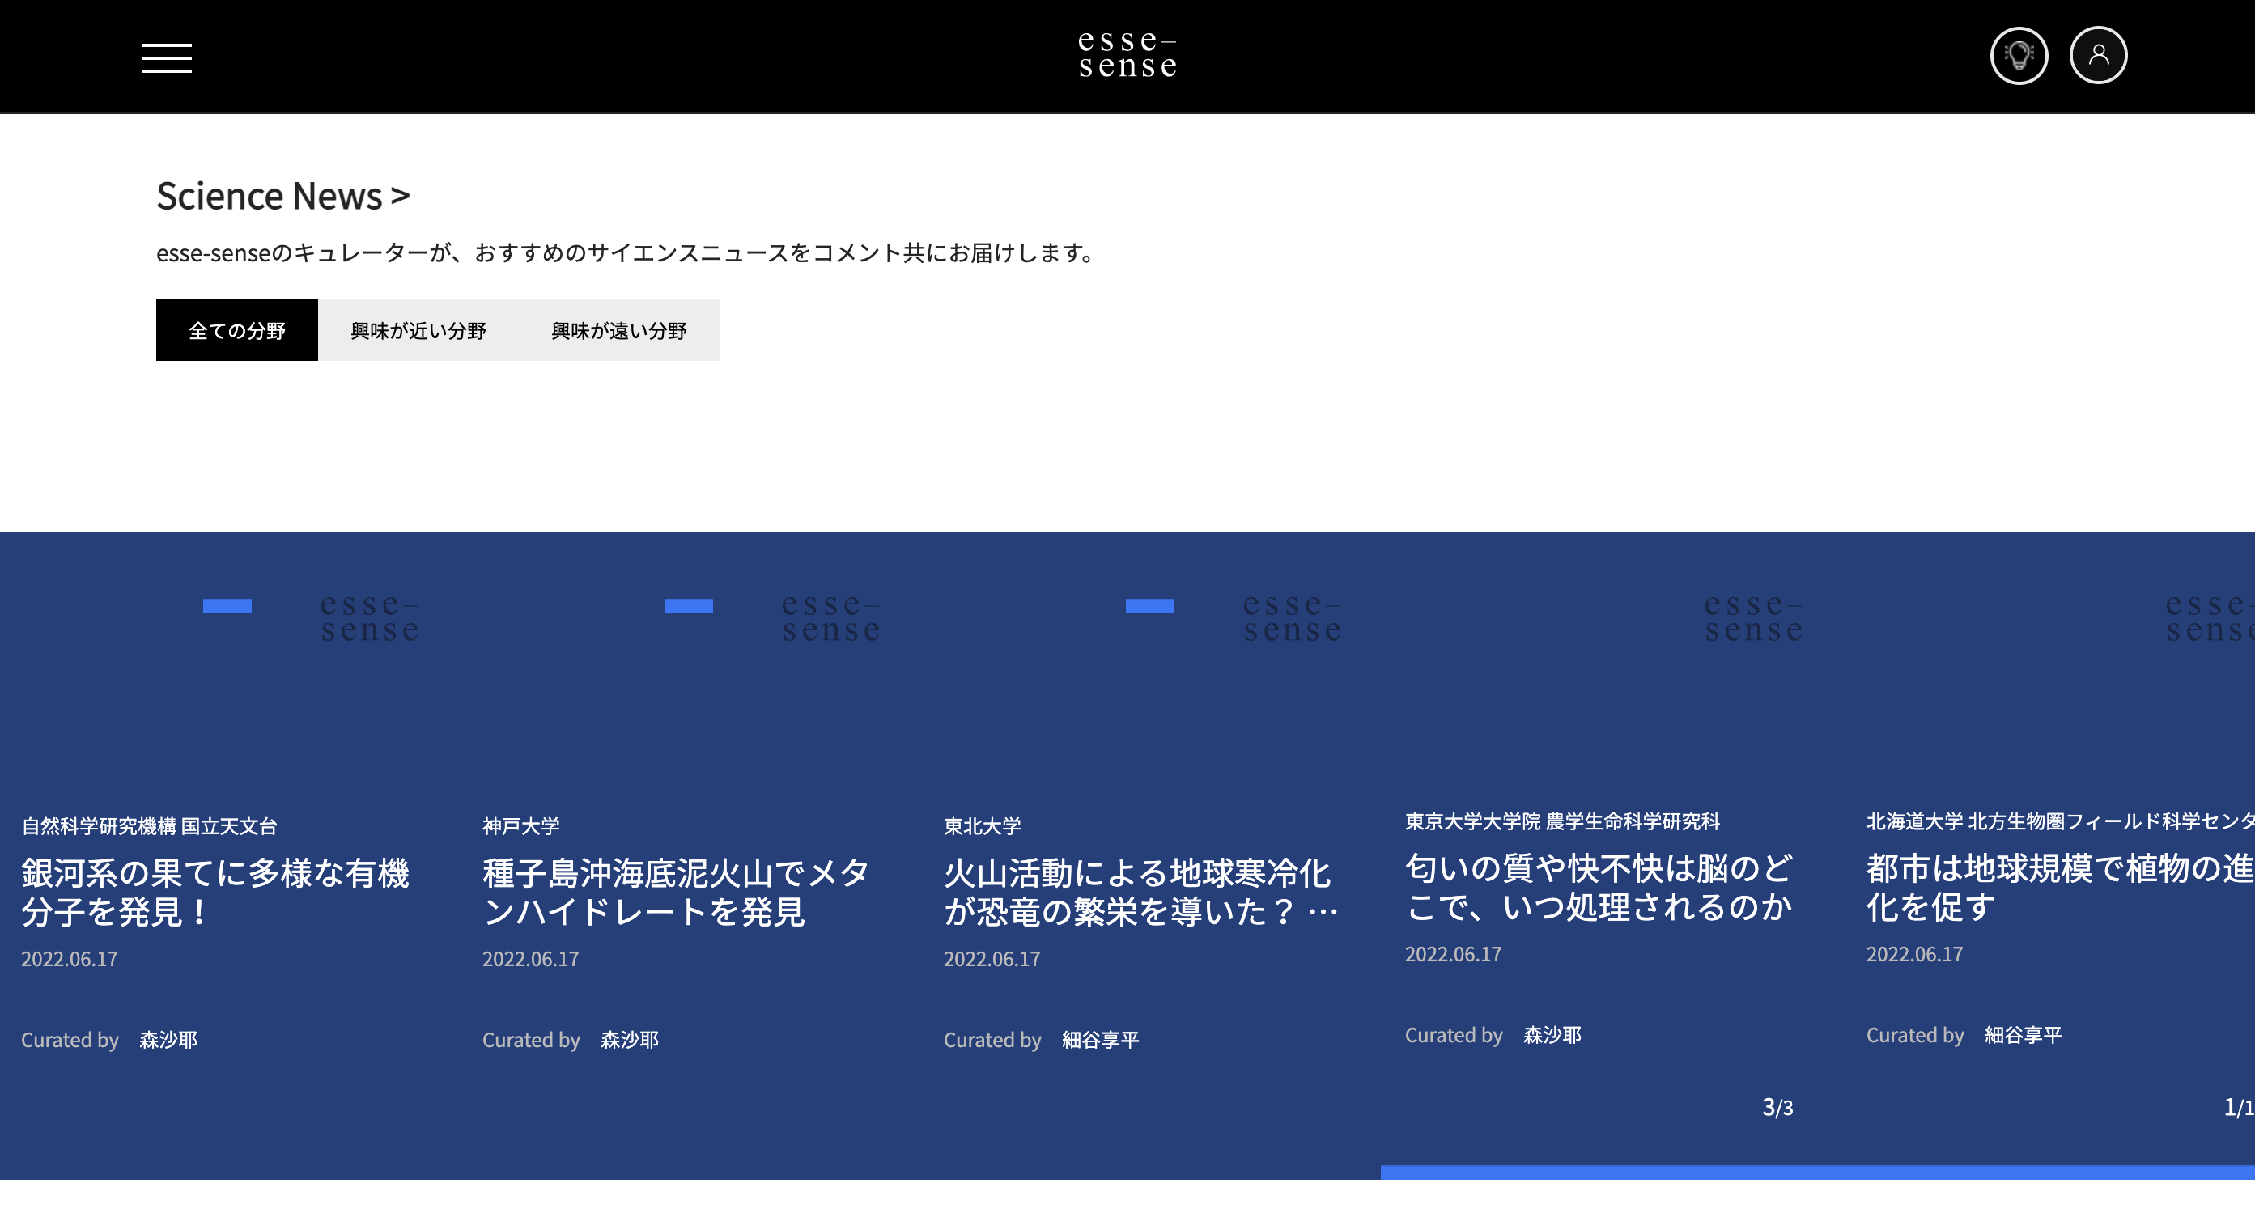This screenshot has width=2255, height=1230.
Task: Click the lightbulb icon in header
Action: click(2018, 56)
